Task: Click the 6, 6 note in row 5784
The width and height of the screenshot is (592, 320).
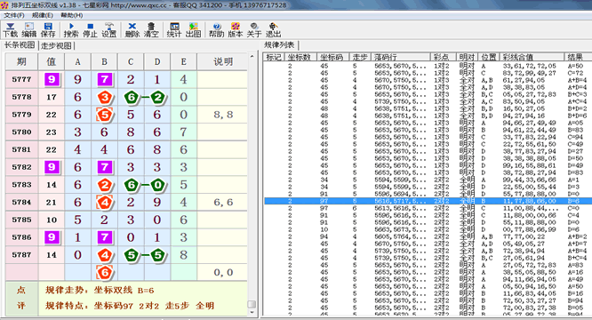Action: pyautogui.click(x=223, y=203)
